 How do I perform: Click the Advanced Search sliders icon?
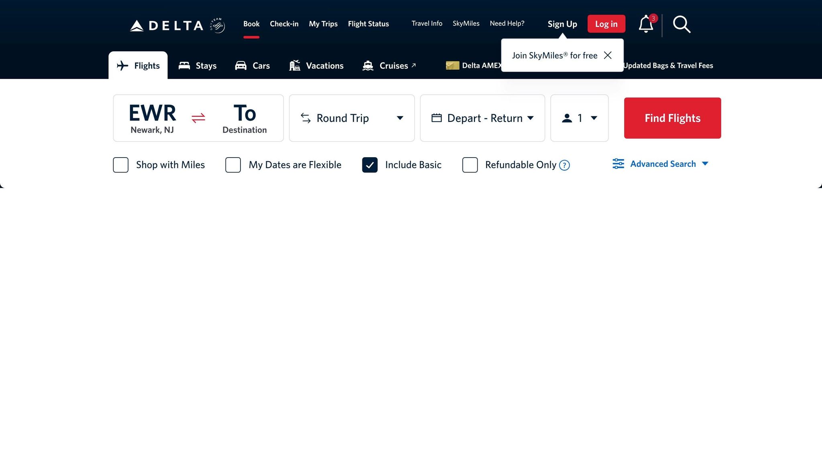pyautogui.click(x=618, y=164)
